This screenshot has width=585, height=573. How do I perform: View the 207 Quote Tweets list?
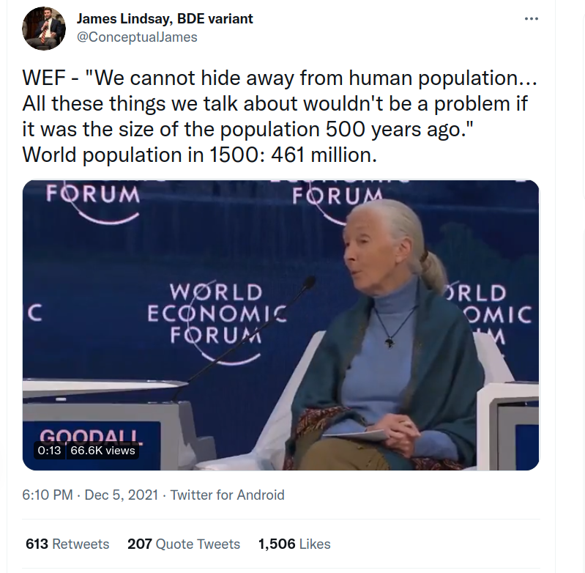coord(184,544)
